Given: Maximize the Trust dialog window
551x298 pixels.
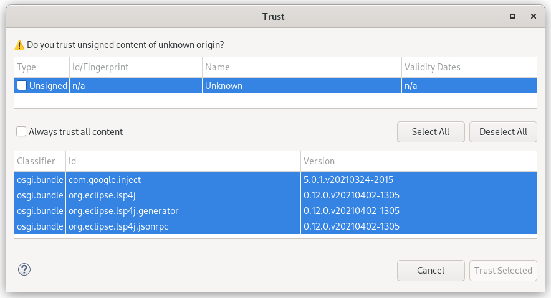Looking at the screenshot, I should (x=512, y=16).
